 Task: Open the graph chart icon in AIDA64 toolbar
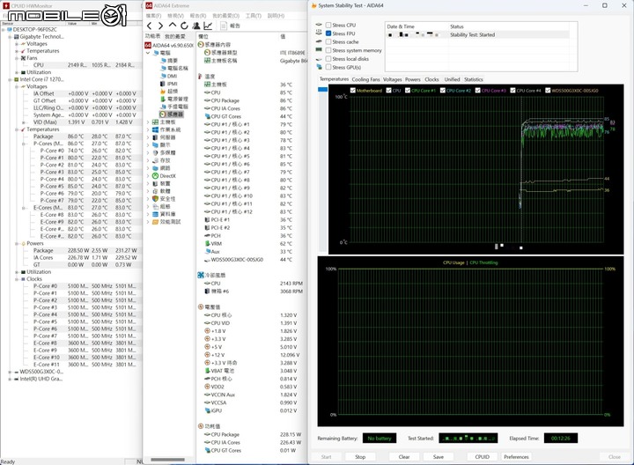coord(208,26)
